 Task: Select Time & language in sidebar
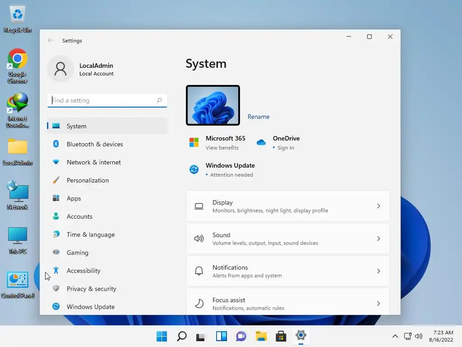click(107, 234)
